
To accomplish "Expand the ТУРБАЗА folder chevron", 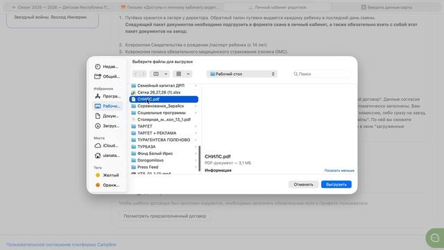I will tap(196, 147).
